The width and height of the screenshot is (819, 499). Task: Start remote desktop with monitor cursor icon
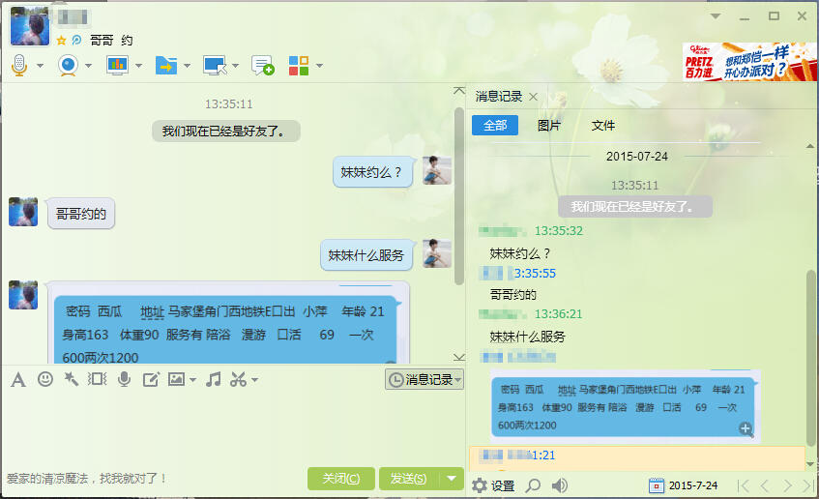(x=215, y=66)
